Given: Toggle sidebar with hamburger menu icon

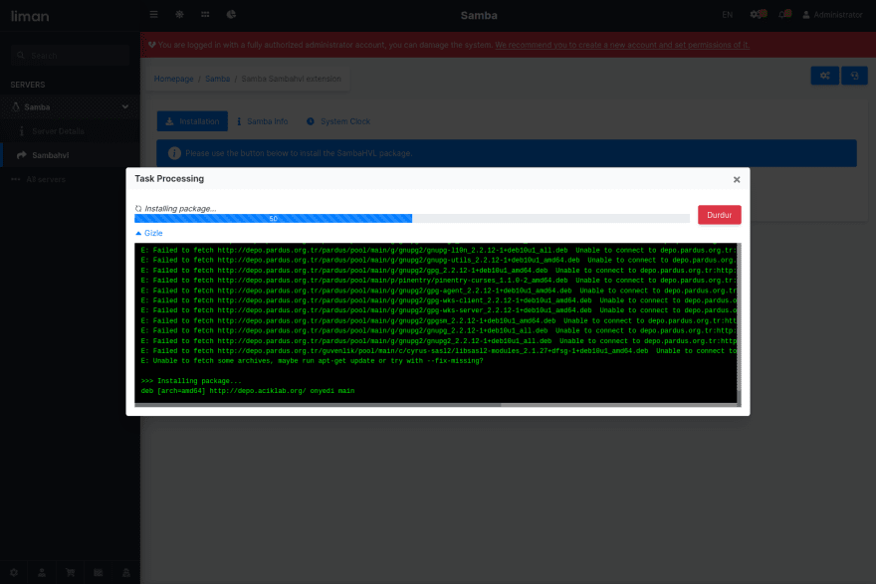Looking at the screenshot, I should (153, 15).
